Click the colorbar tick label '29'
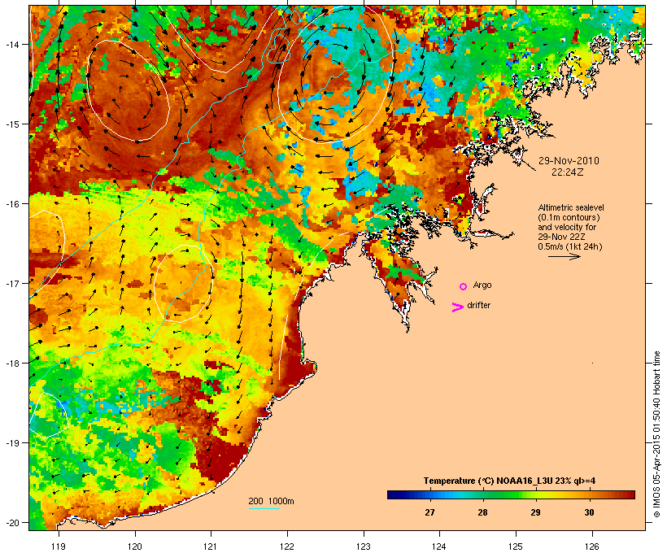The height and width of the screenshot is (553, 667). tap(535, 512)
